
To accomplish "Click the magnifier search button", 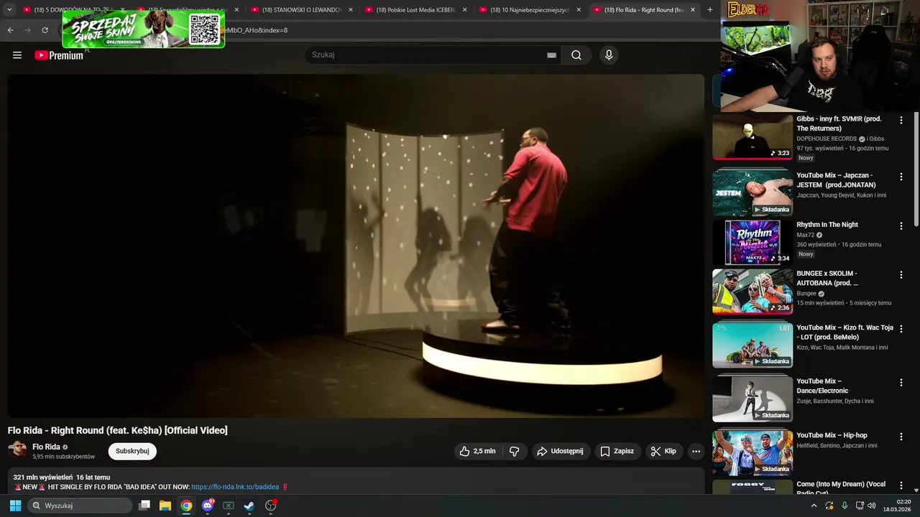I will point(576,55).
